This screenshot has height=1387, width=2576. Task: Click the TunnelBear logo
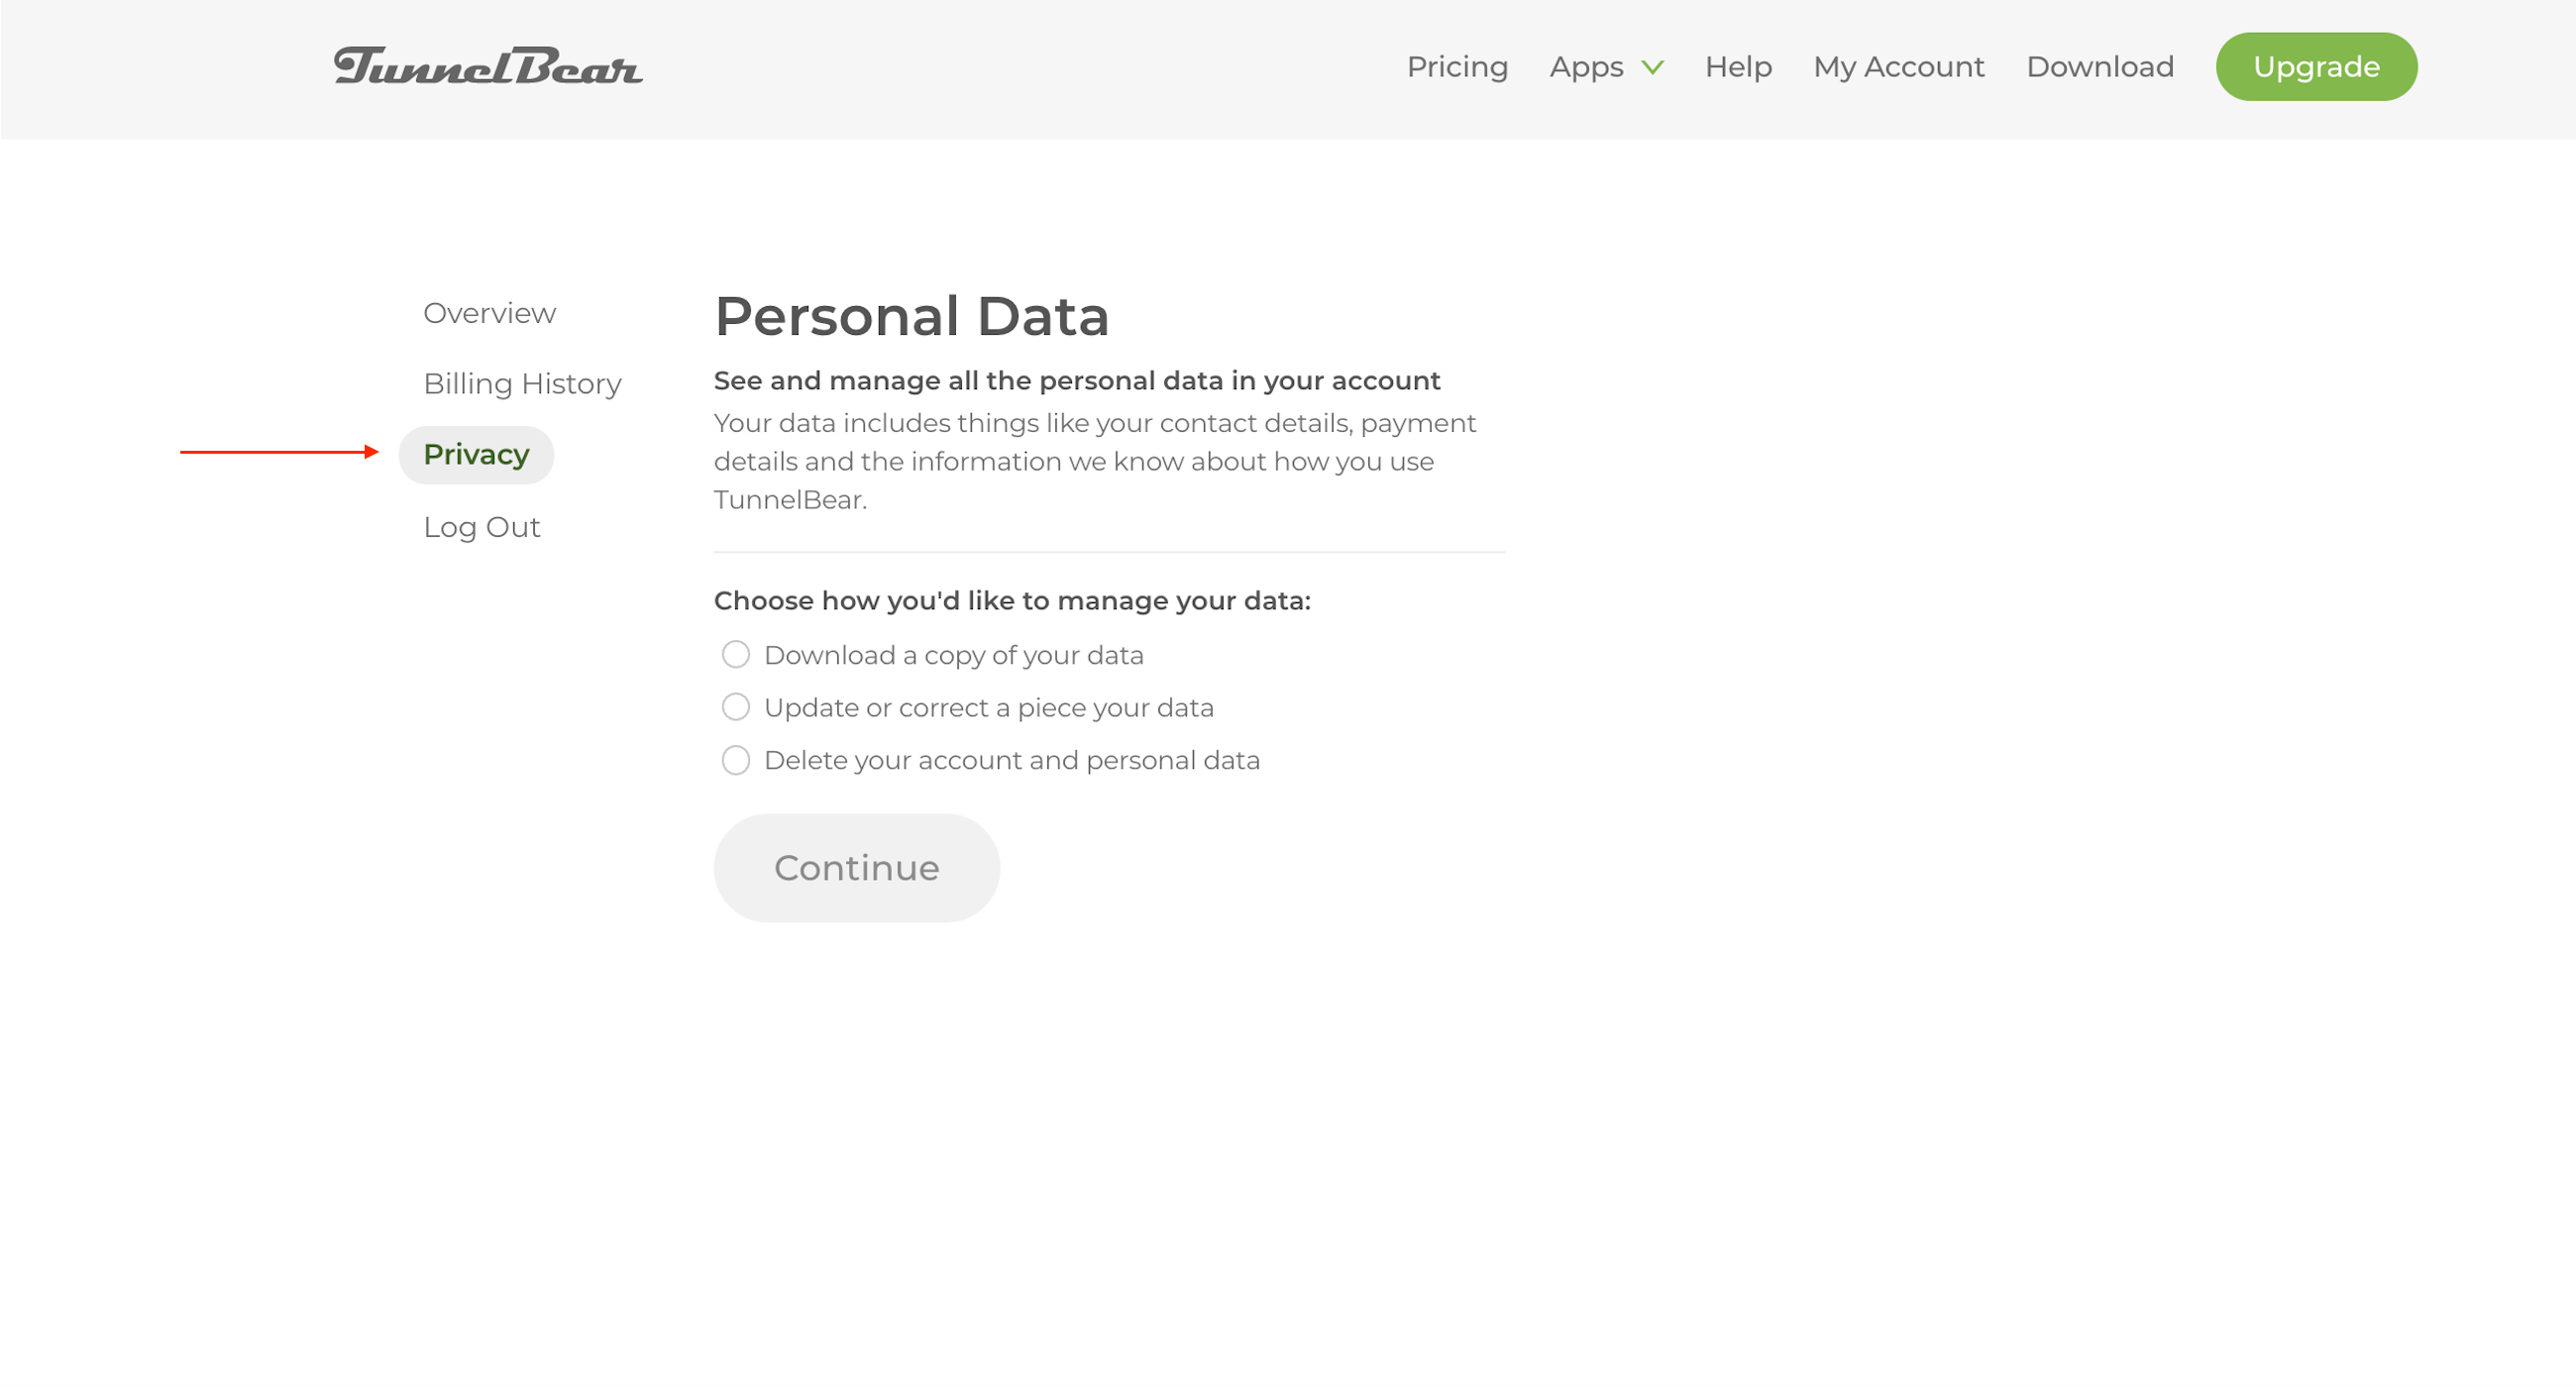tap(488, 66)
